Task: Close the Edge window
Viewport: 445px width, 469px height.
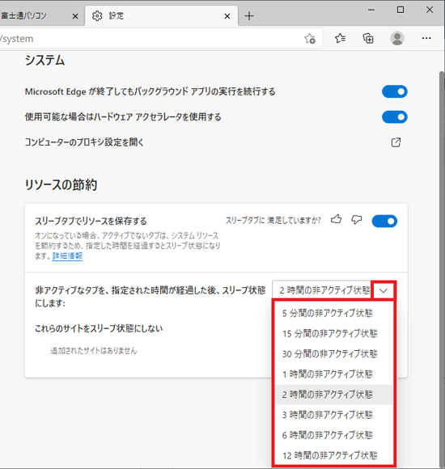Action: [x=430, y=10]
